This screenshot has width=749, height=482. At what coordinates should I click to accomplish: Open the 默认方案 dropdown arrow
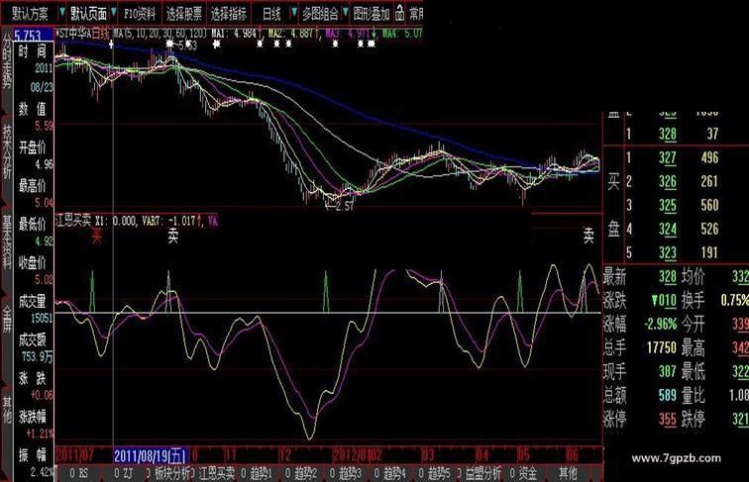click(62, 13)
